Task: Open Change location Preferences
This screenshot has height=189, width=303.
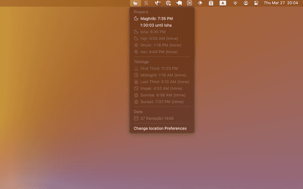Action: (160, 128)
